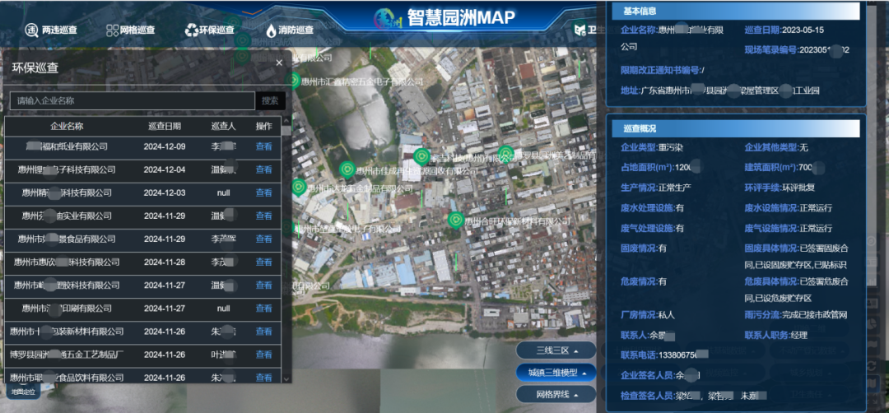Screen dimensions: 889x413
Task: Select the 博罗县园洲 五金工艺制品厂 company cell
Action: tap(67, 355)
